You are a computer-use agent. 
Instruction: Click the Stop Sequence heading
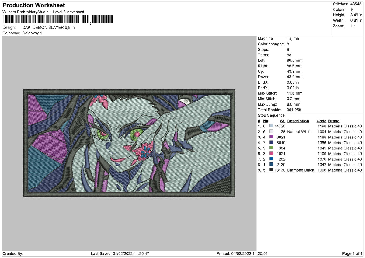coord(272,115)
